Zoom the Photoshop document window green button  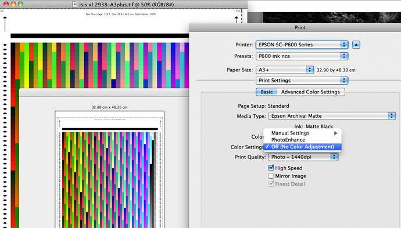coord(20,4)
